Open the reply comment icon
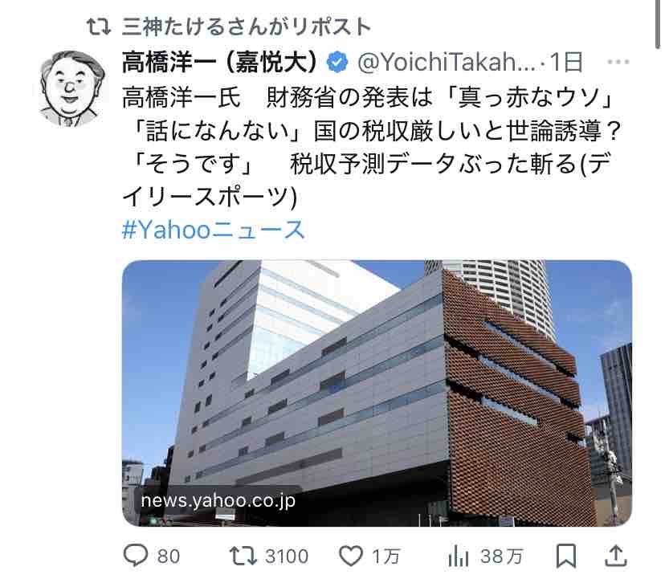This screenshot has width=665, height=587. pyautogui.click(x=135, y=556)
